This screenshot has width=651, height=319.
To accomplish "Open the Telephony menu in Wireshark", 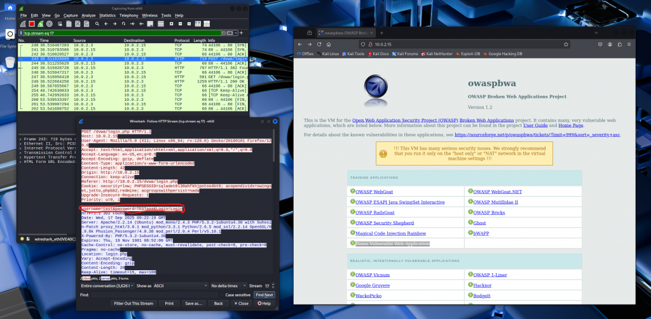I will click(129, 15).
